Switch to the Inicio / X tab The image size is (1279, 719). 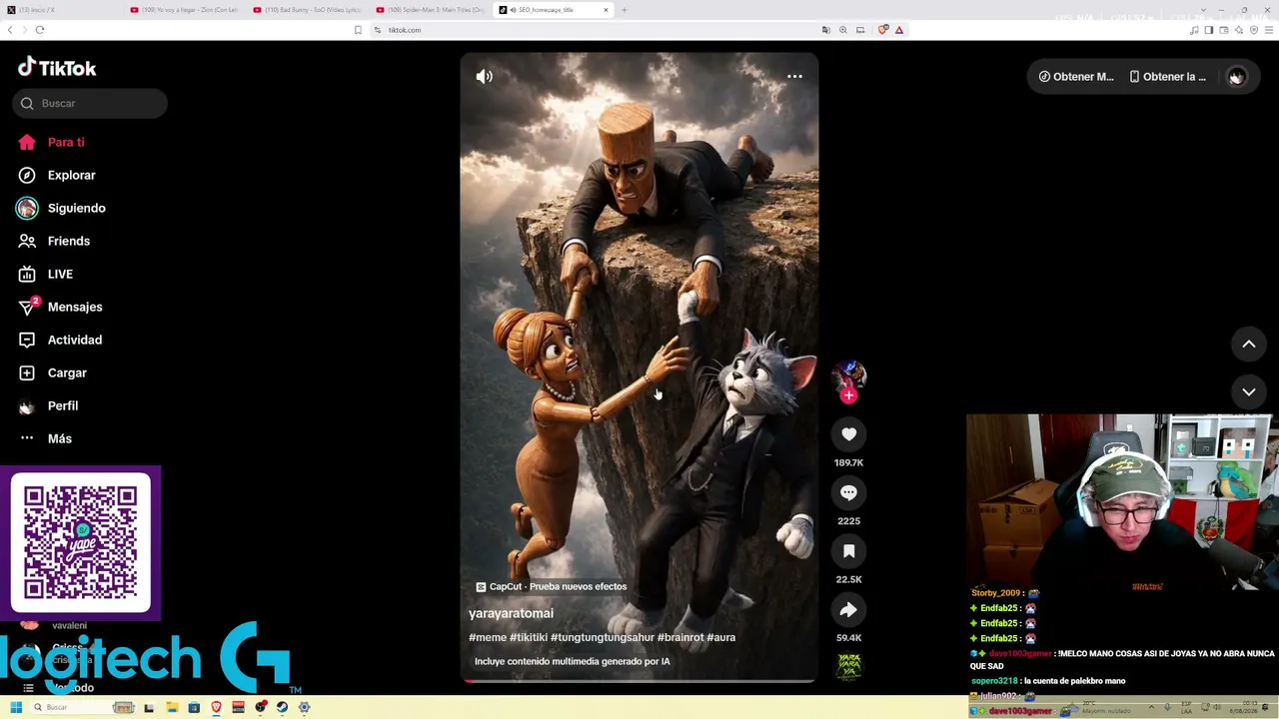pos(62,10)
